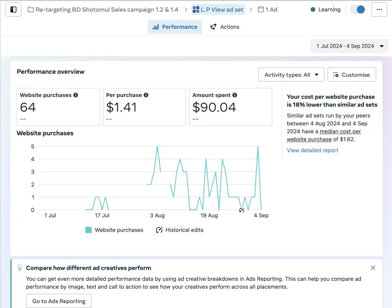This screenshot has width=392, height=308.
Task: Switch to the Performance tab
Action: point(175,27)
